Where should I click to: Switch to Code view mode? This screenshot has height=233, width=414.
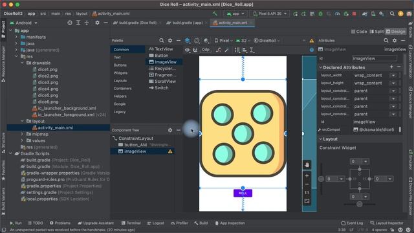click(x=359, y=32)
